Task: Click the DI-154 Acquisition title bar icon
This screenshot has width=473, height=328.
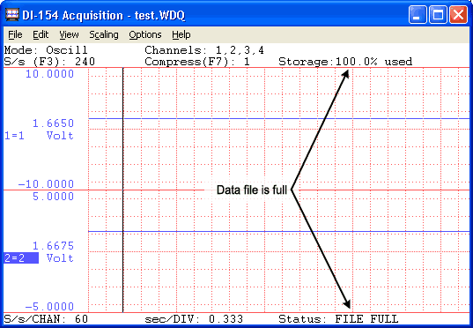Action: (x=12, y=14)
